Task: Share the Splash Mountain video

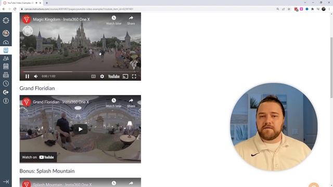Action: point(131,183)
